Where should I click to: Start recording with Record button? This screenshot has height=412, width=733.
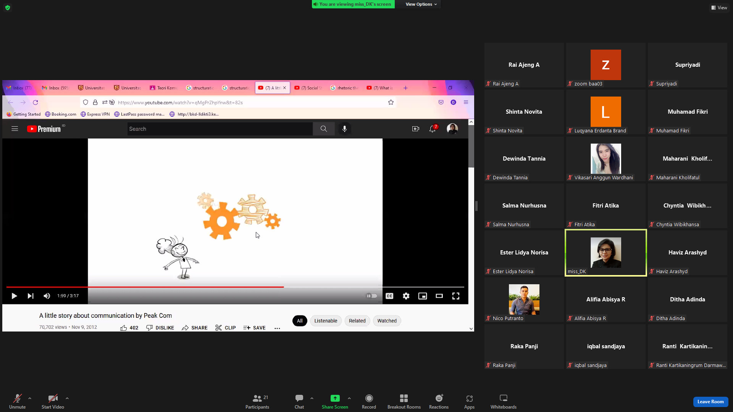click(x=369, y=401)
